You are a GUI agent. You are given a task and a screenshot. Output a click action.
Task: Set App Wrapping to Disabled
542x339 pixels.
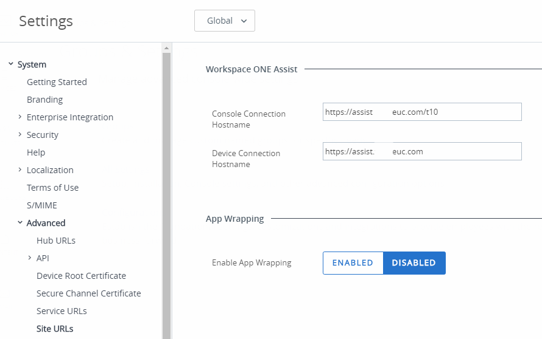tap(414, 263)
